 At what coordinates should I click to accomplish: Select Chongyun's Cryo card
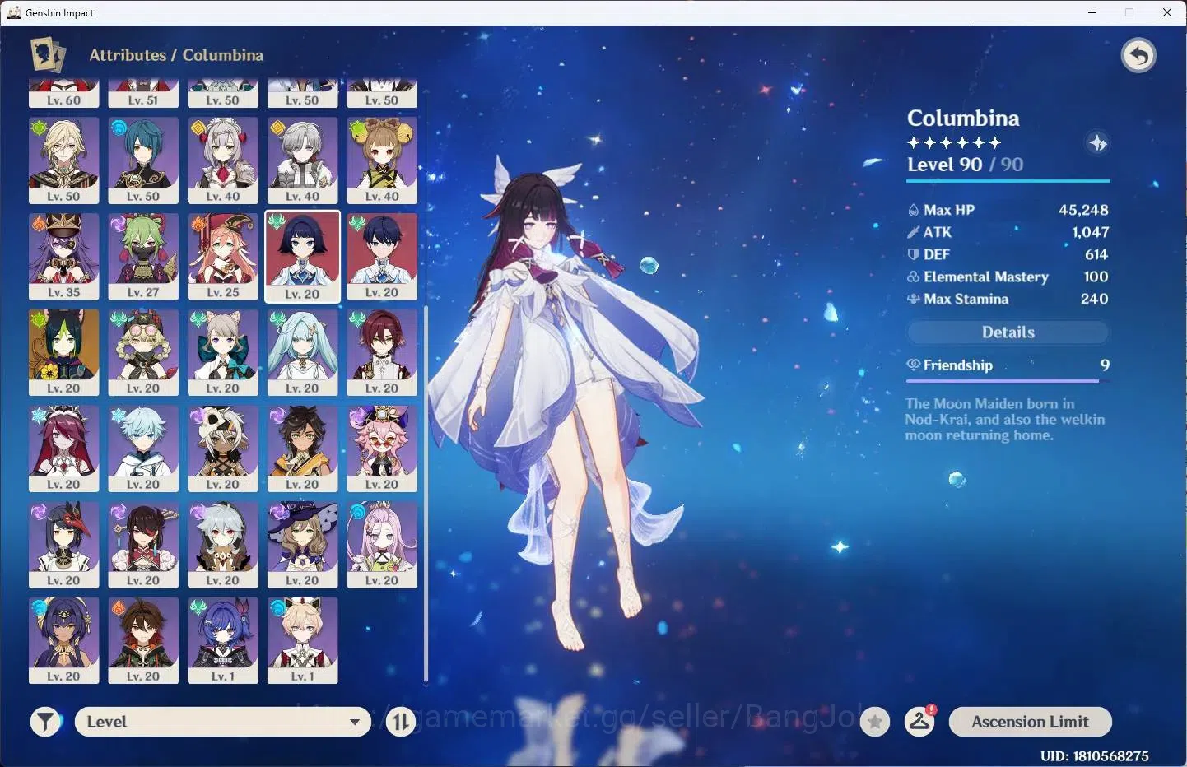coord(143,449)
